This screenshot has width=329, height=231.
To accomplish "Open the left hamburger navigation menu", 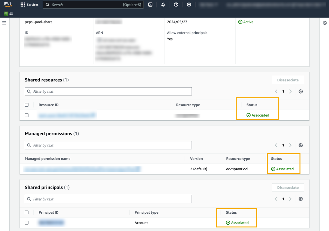I will click(4, 23).
